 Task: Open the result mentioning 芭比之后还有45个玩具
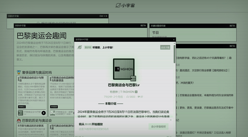click(x=204, y=58)
